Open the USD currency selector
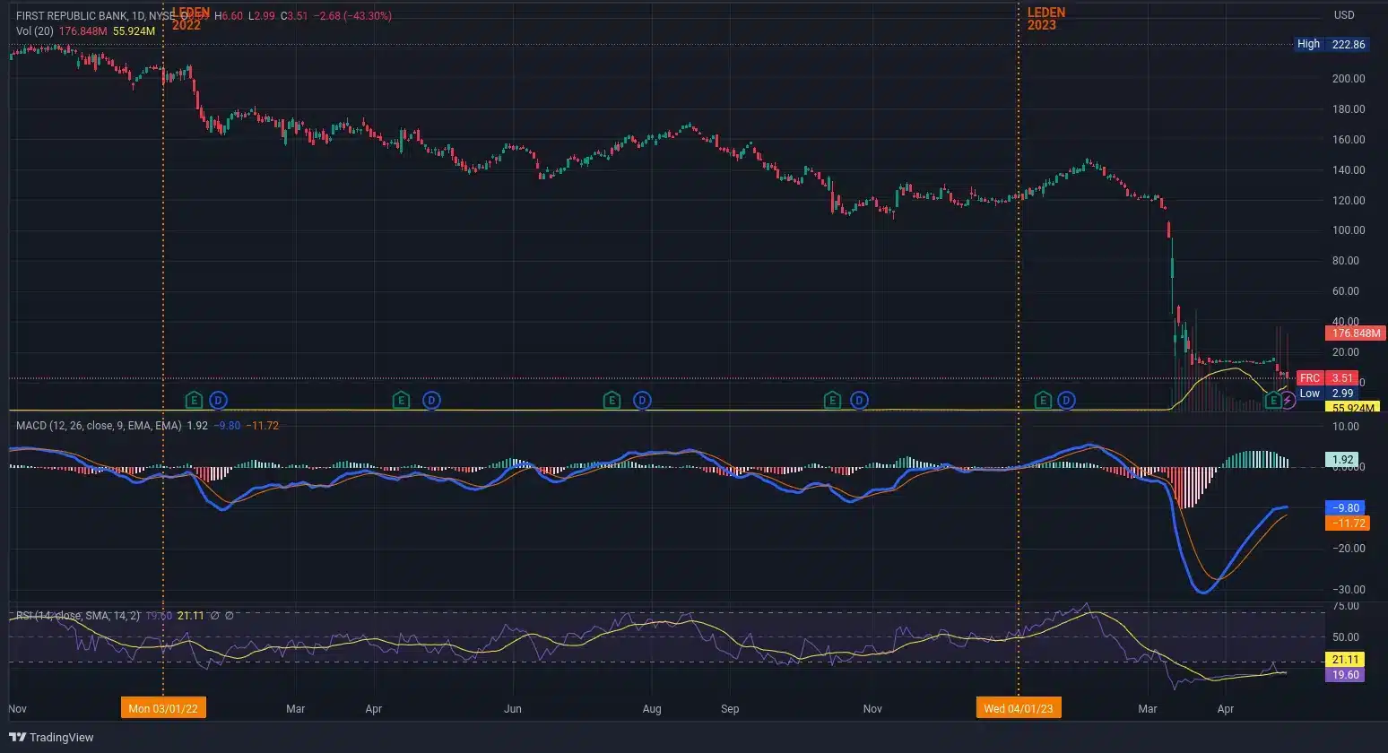 click(1344, 15)
